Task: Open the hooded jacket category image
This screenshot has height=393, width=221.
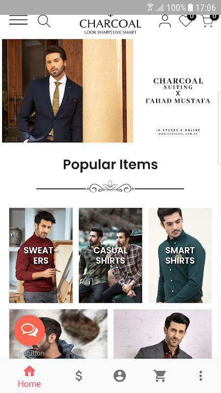Action: [58, 334]
